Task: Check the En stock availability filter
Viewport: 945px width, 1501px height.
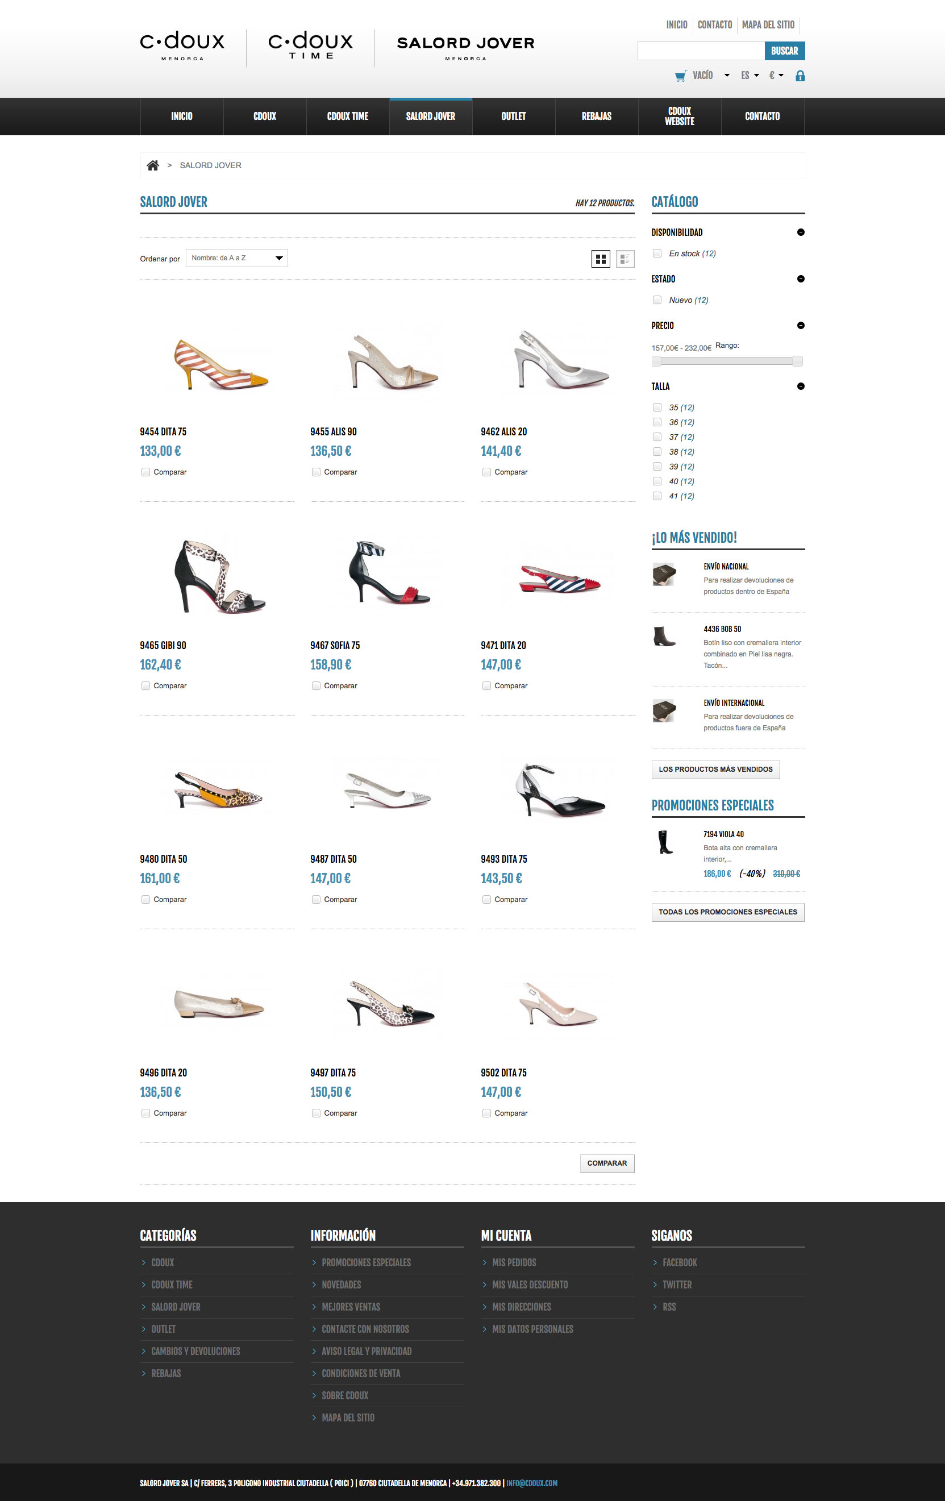Action: pos(657,253)
